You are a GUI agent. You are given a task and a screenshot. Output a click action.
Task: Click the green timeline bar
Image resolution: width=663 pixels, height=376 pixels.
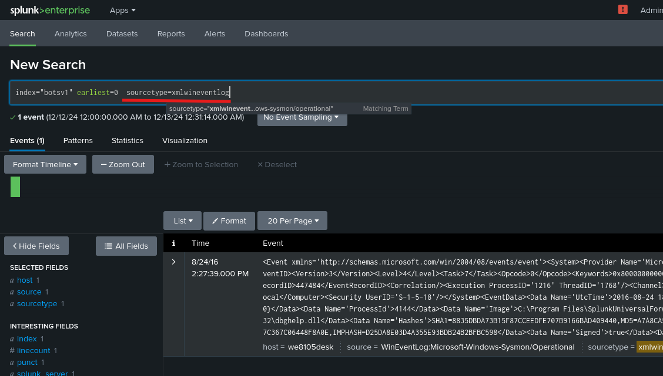(15, 187)
